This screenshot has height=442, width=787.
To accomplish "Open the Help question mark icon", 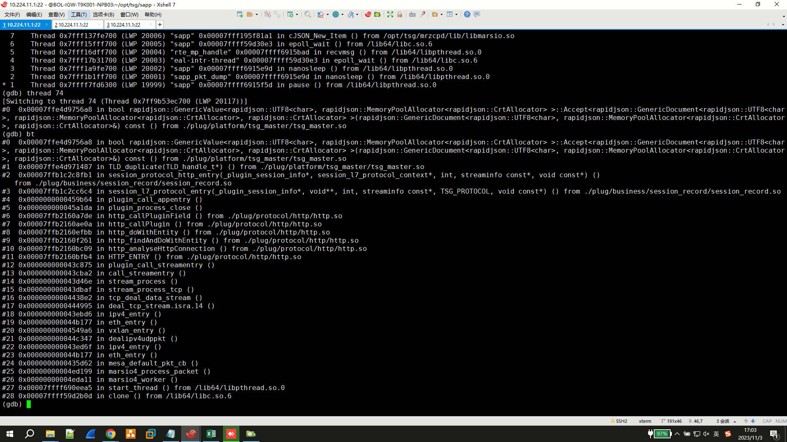I will pos(467,14).
